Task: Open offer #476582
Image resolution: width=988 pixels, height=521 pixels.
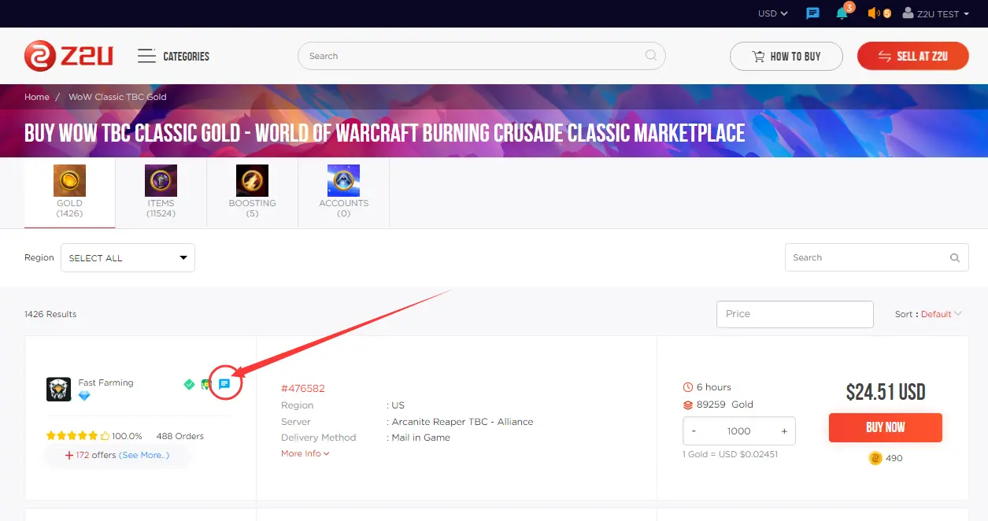Action: [303, 388]
